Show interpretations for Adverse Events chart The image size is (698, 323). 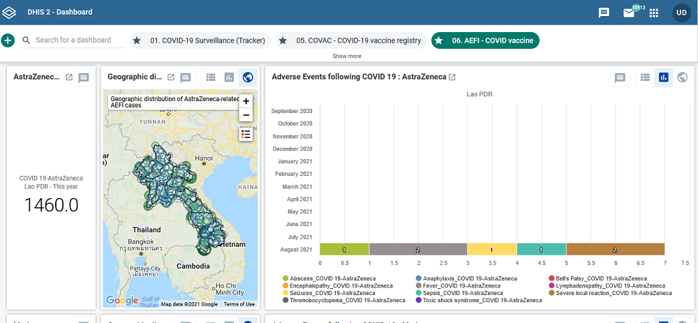pos(620,78)
